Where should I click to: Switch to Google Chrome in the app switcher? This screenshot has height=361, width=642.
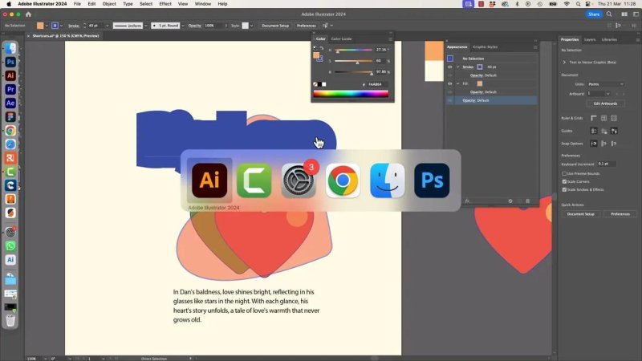pyautogui.click(x=343, y=180)
